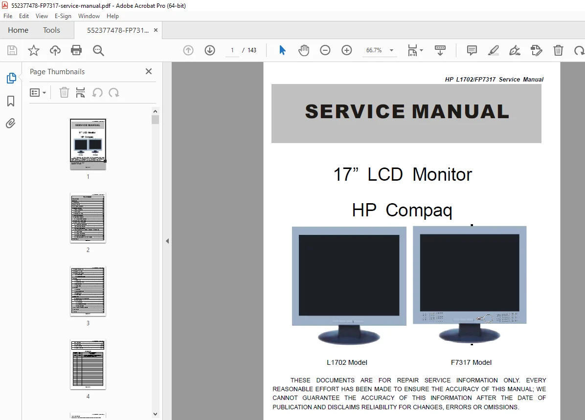Select page 2 thumbnail
This screenshot has width=585, height=420.
coord(88,218)
